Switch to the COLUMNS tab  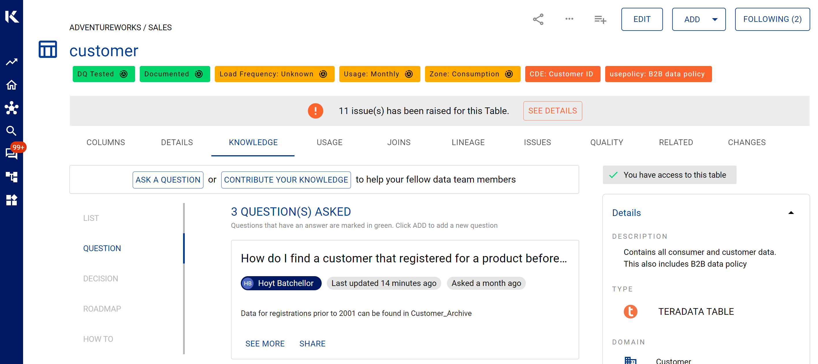pyautogui.click(x=106, y=142)
